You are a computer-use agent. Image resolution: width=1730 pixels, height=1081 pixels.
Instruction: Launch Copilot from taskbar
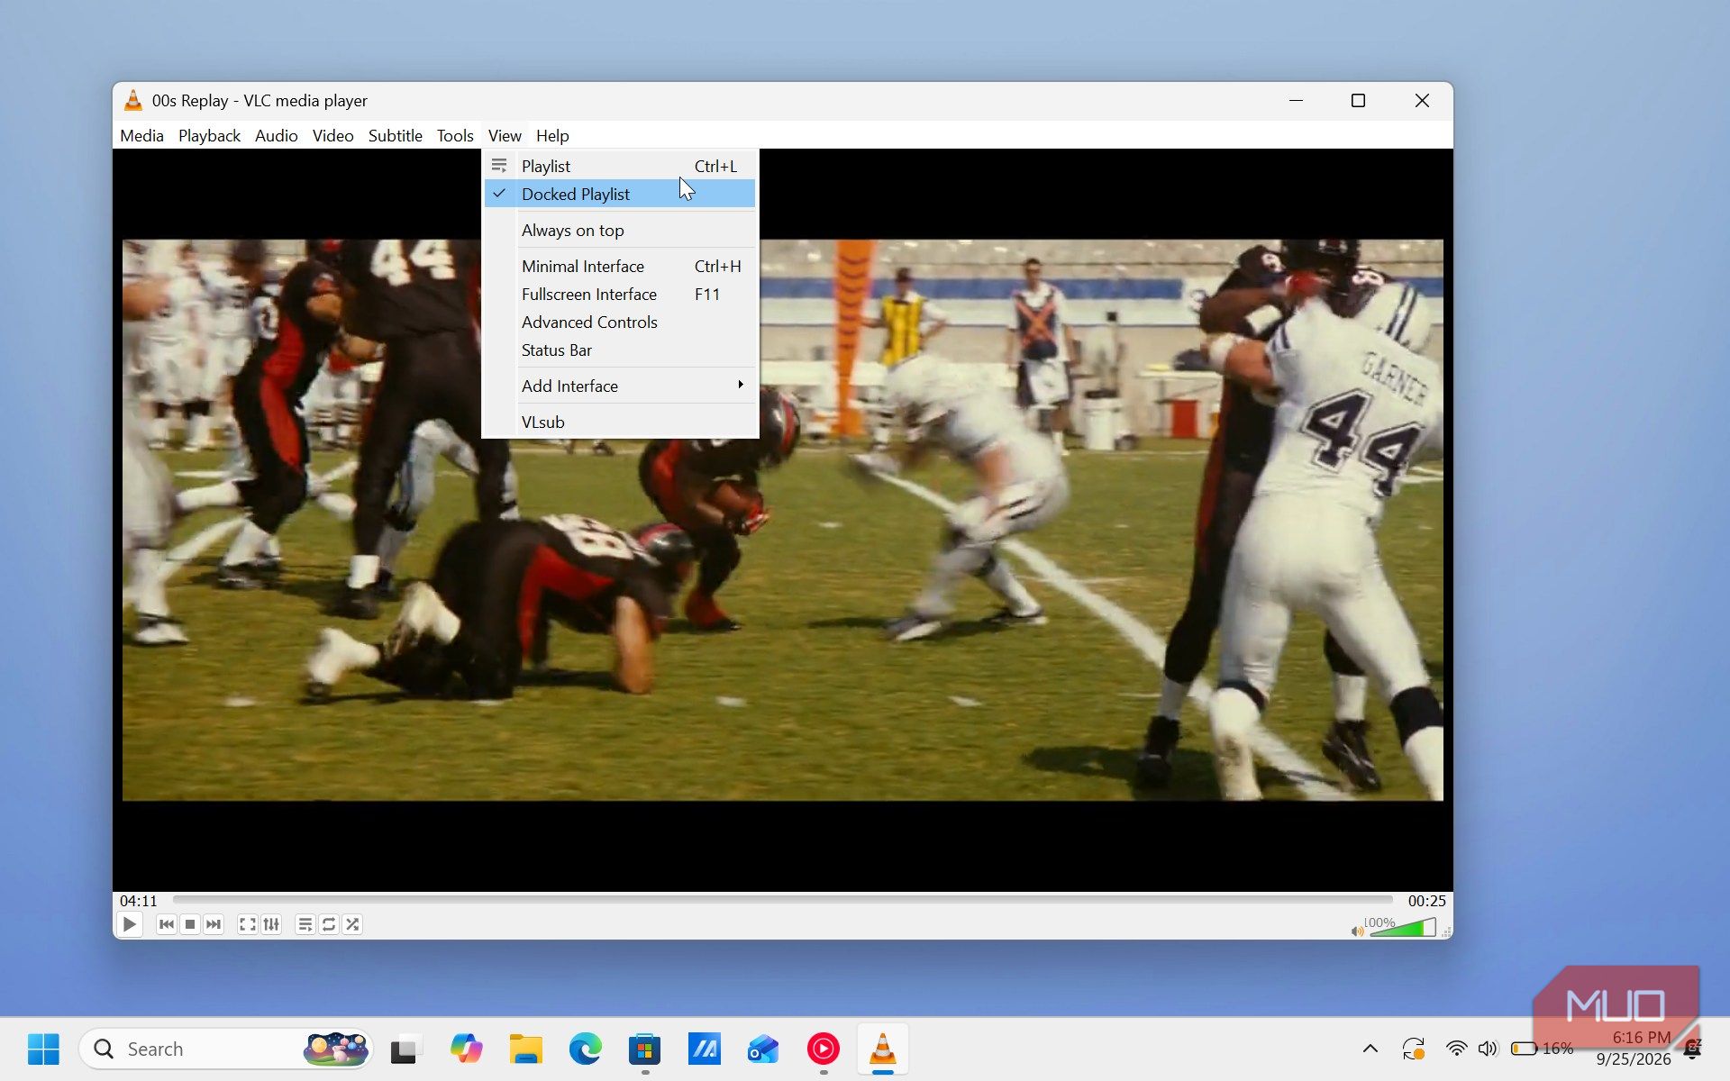[466, 1049]
